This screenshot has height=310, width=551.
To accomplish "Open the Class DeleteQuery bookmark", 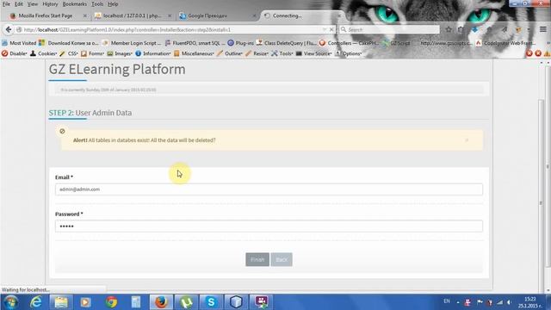I will point(287,43).
